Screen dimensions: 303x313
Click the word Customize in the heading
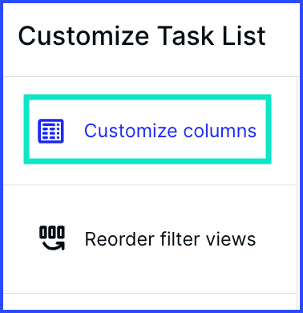pyautogui.click(x=83, y=36)
